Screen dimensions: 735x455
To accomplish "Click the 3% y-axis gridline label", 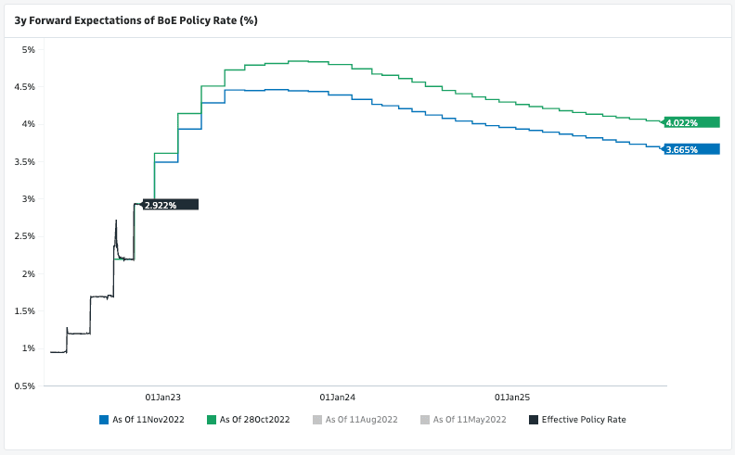I will [28, 198].
